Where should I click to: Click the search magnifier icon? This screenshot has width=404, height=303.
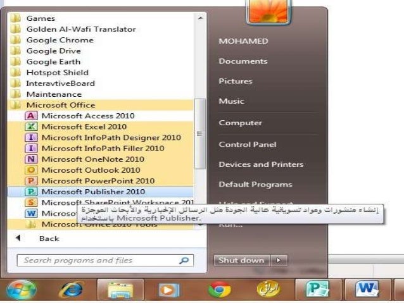184,261
